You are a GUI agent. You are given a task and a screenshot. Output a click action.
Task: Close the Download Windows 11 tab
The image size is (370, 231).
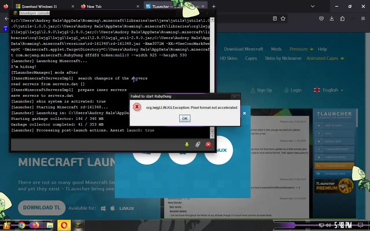tap(73, 6)
